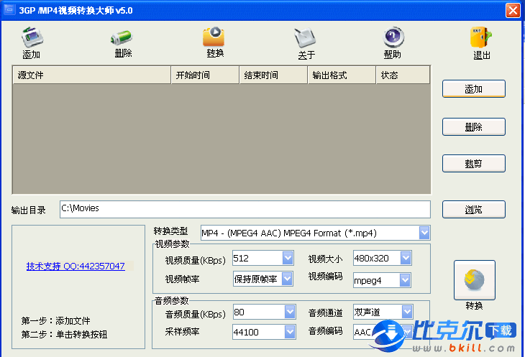Screen dimensions: 525x357
Task: Click the Convert (转换) toolbar icon
Action: (214, 37)
